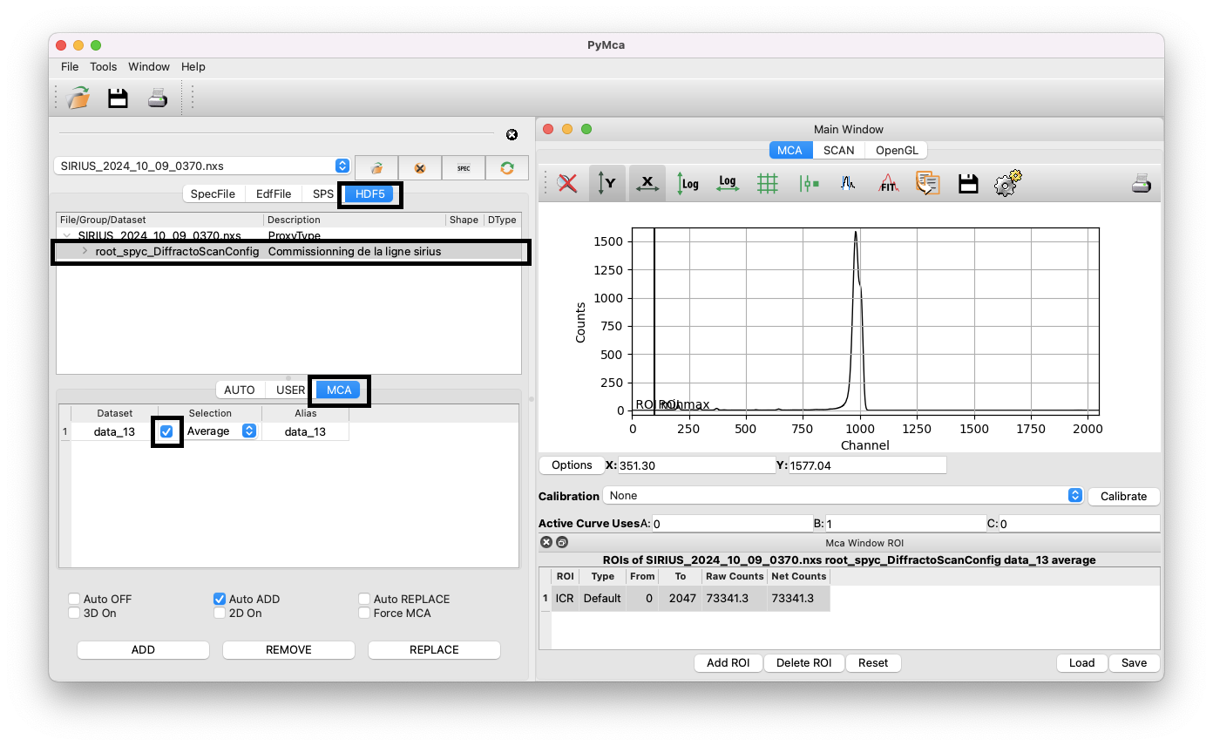Viewport: 1213px width, 746px height.
Task: Click the orange X close-source button
Action: point(420,167)
